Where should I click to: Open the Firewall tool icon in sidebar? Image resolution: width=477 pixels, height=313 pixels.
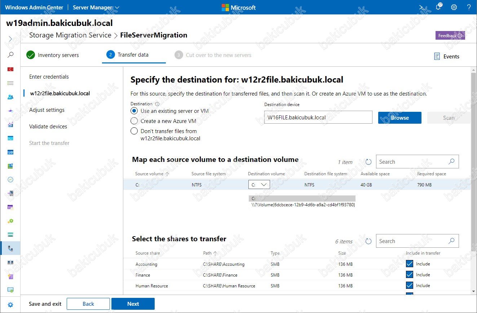point(10,69)
